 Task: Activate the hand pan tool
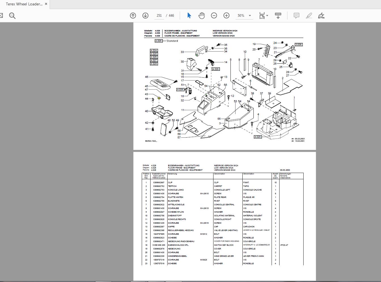click(202, 16)
